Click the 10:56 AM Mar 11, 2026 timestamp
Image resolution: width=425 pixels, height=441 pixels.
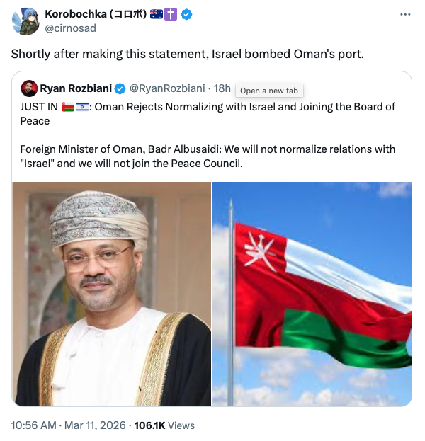(x=68, y=425)
